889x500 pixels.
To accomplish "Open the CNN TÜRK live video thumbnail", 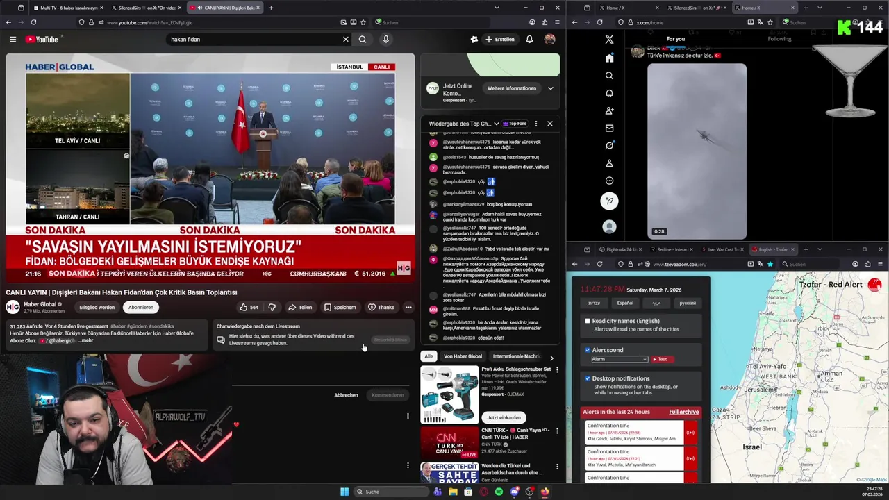I will (449, 442).
